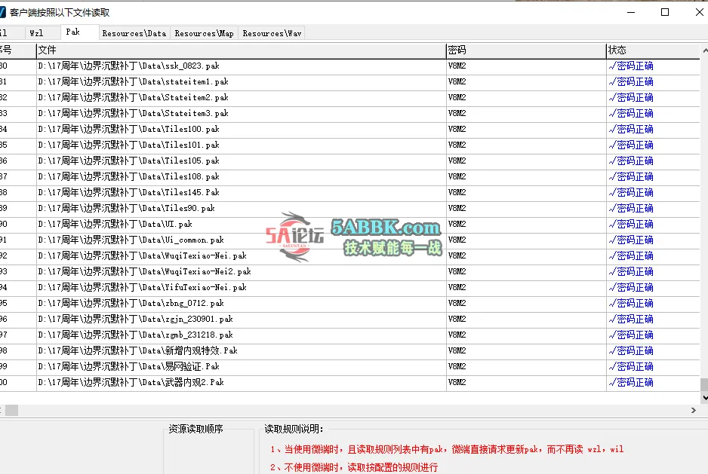Screen dimensions: 708x474
Task: Click password cell of ssk_0823.pak row
Action: click(526, 66)
